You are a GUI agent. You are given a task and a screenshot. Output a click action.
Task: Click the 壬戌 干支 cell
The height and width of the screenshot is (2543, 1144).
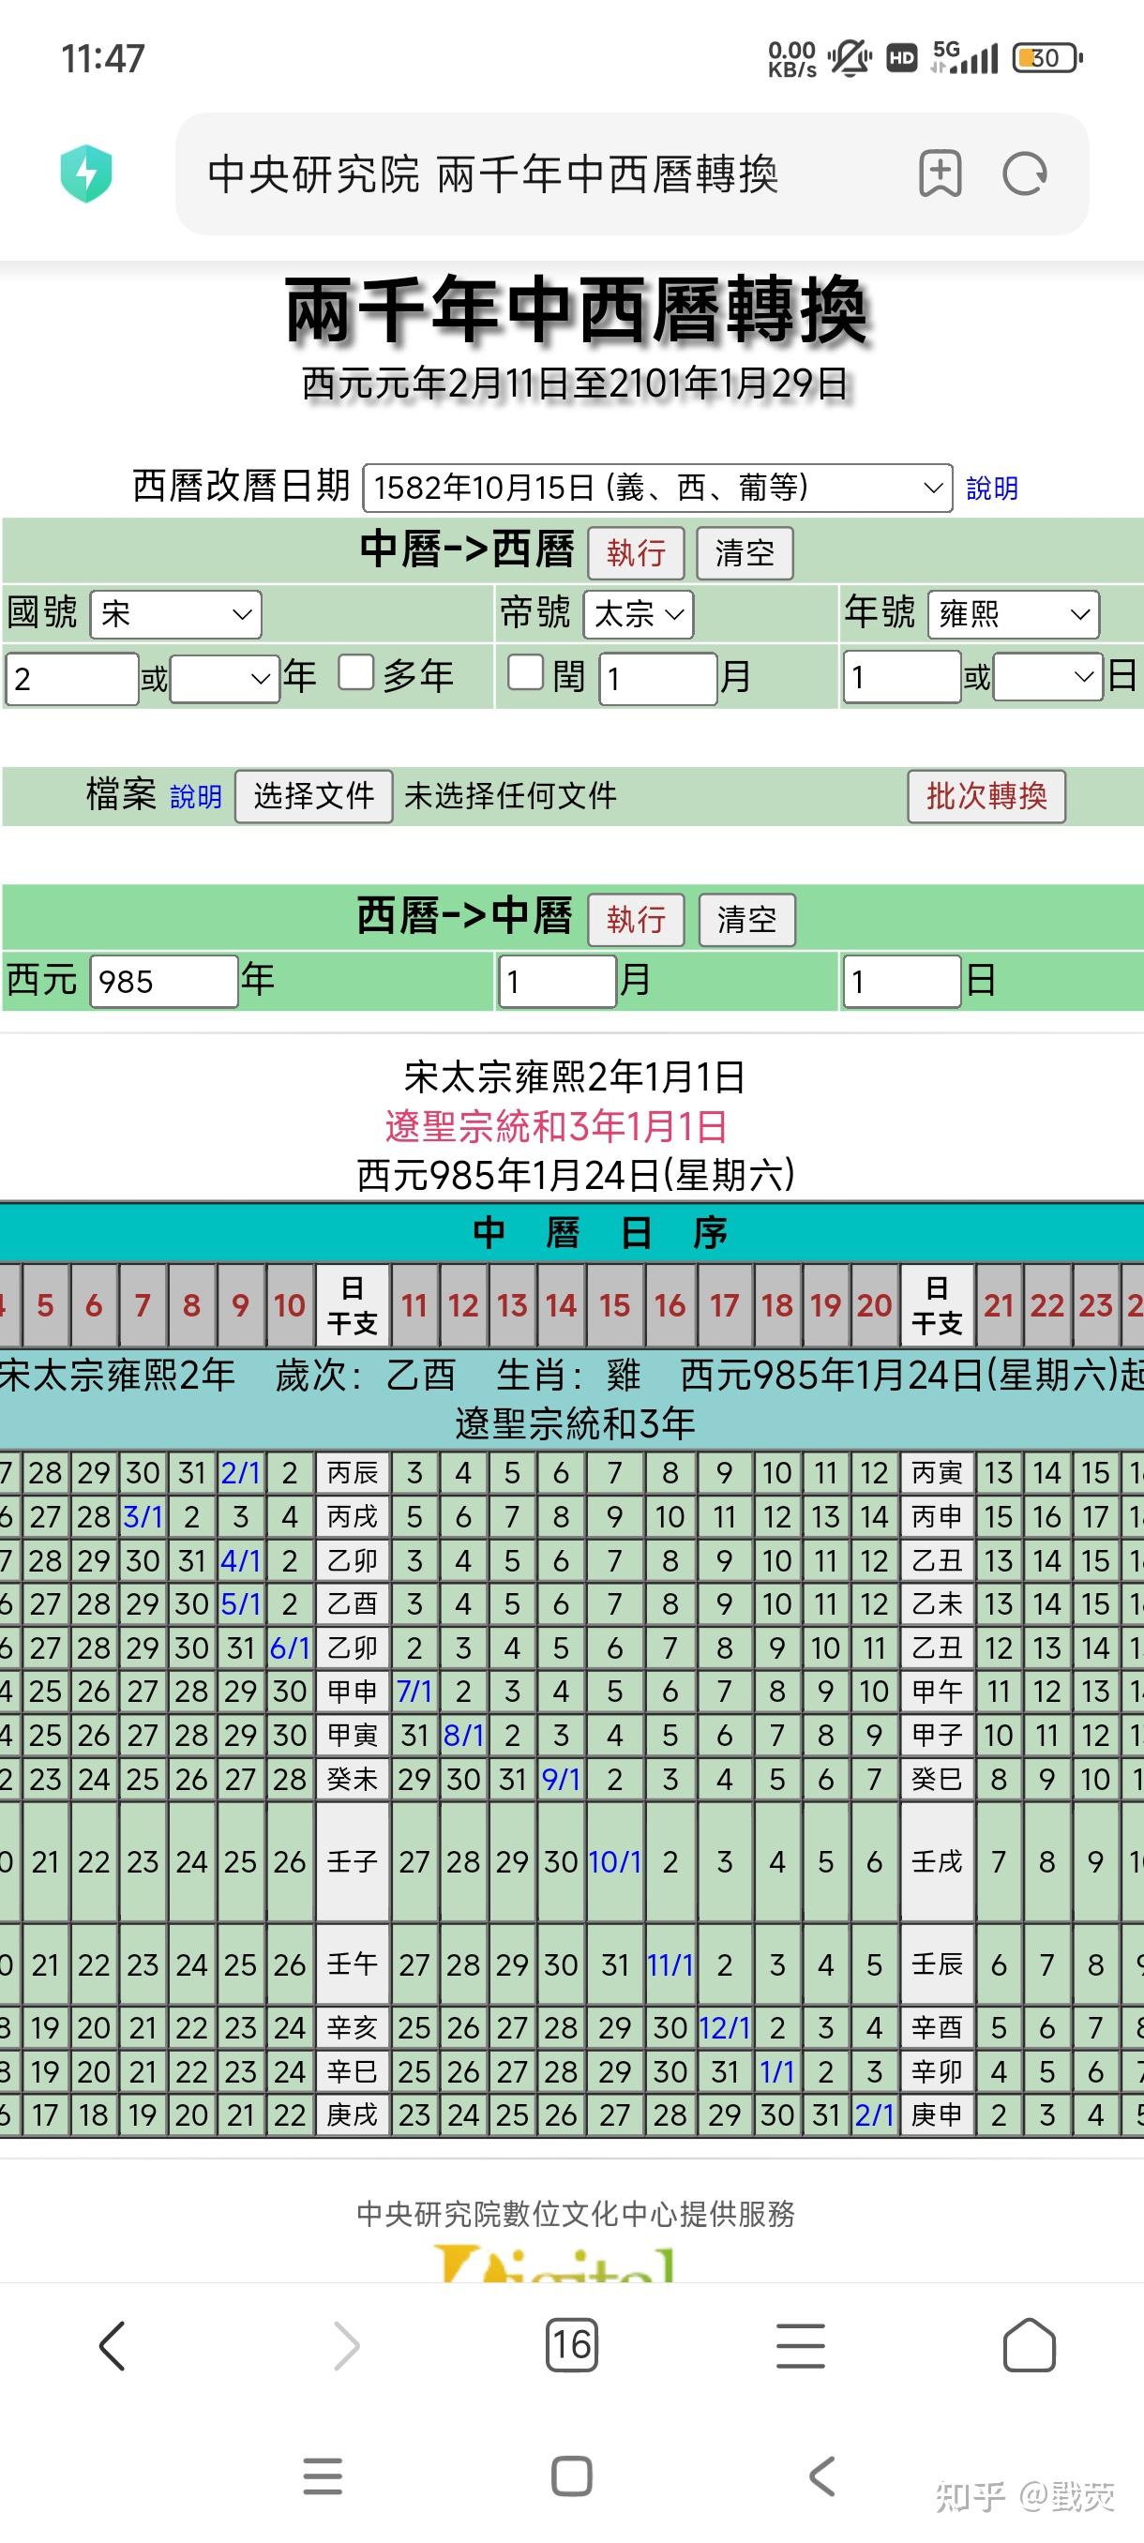(937, 1862)
